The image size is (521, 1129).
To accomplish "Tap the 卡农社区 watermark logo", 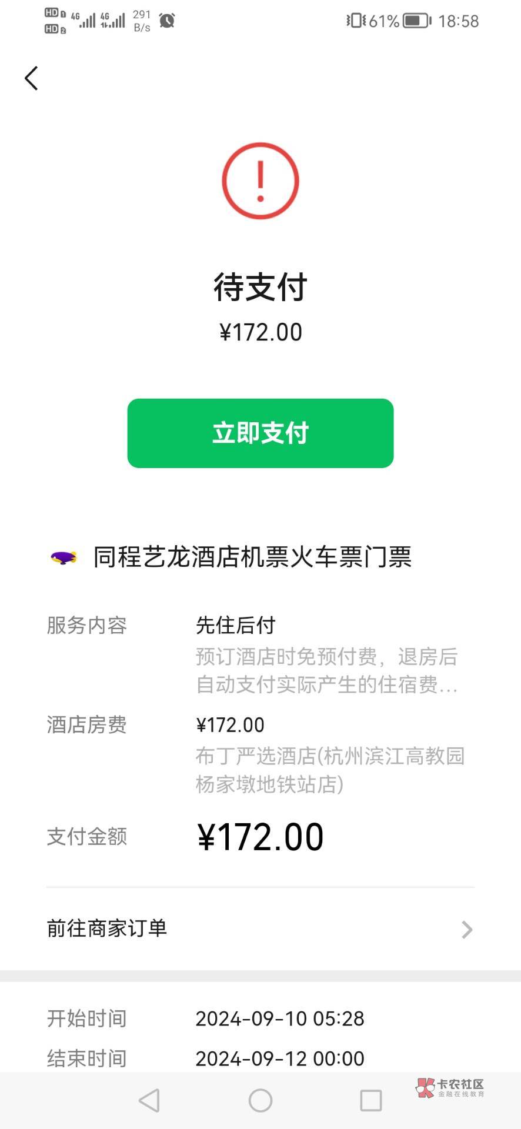I will pos(450,1088).
